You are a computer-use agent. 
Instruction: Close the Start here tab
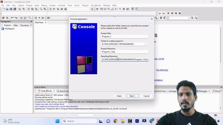coord(46,22)
